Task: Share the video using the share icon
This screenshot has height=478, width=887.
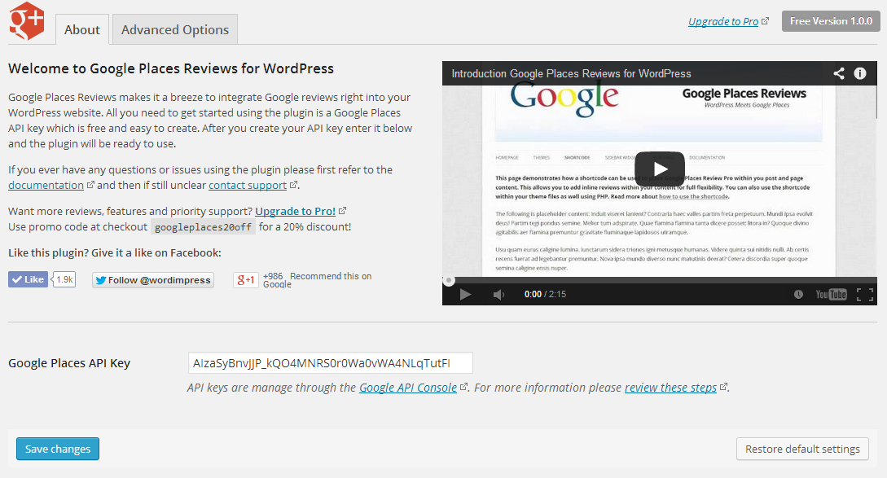Action: (x=839, y=73)
